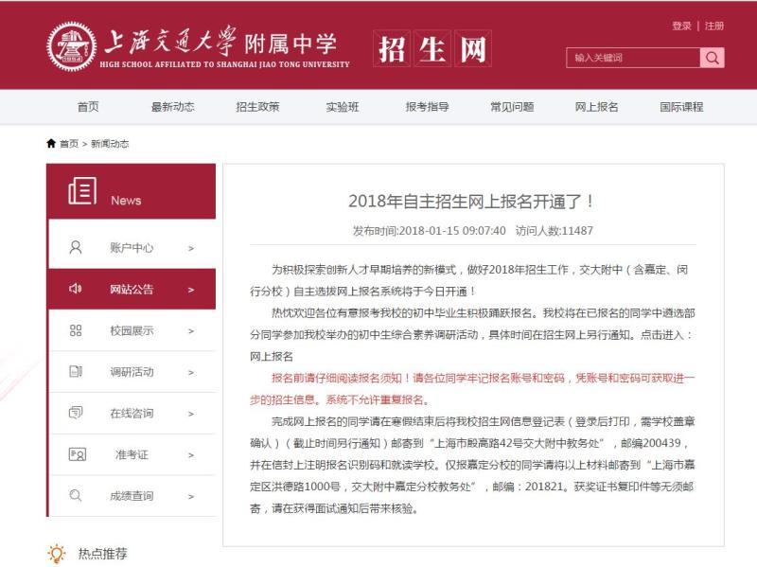This screenshot has width=757, height=567.
Task: Click the person icon for 账户中心
Action: 76,248
